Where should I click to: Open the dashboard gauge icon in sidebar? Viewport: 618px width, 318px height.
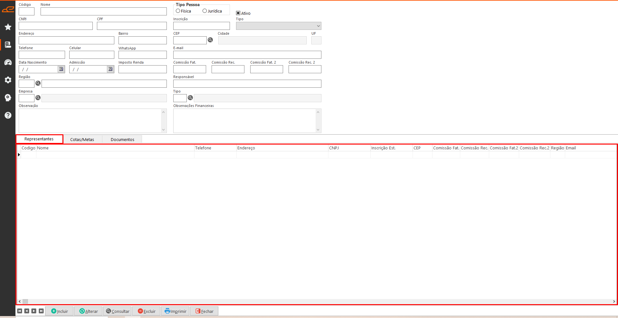pos(8,62)
